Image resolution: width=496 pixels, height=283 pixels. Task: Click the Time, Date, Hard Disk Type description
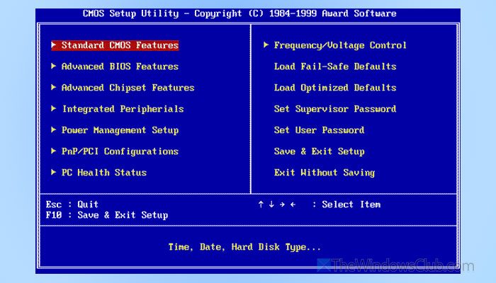pos(244,247)
